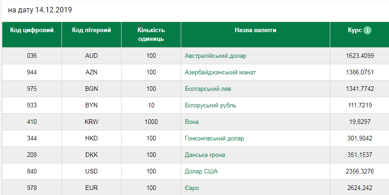Viewport: 389px width, 195px height.
Task: Open the Білоруський рубль link
Action: pos(211,106)
